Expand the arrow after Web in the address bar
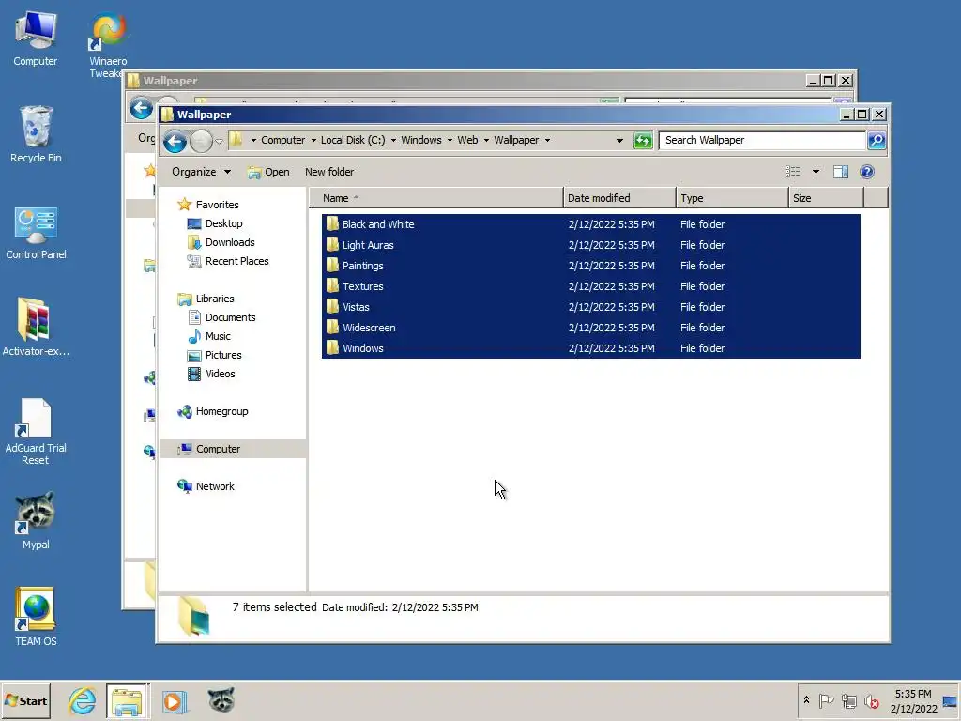 click(x=487, y=141)
